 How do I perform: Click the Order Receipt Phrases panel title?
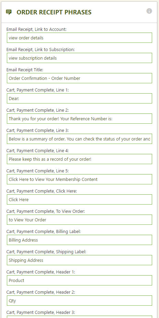pos(54,12)
